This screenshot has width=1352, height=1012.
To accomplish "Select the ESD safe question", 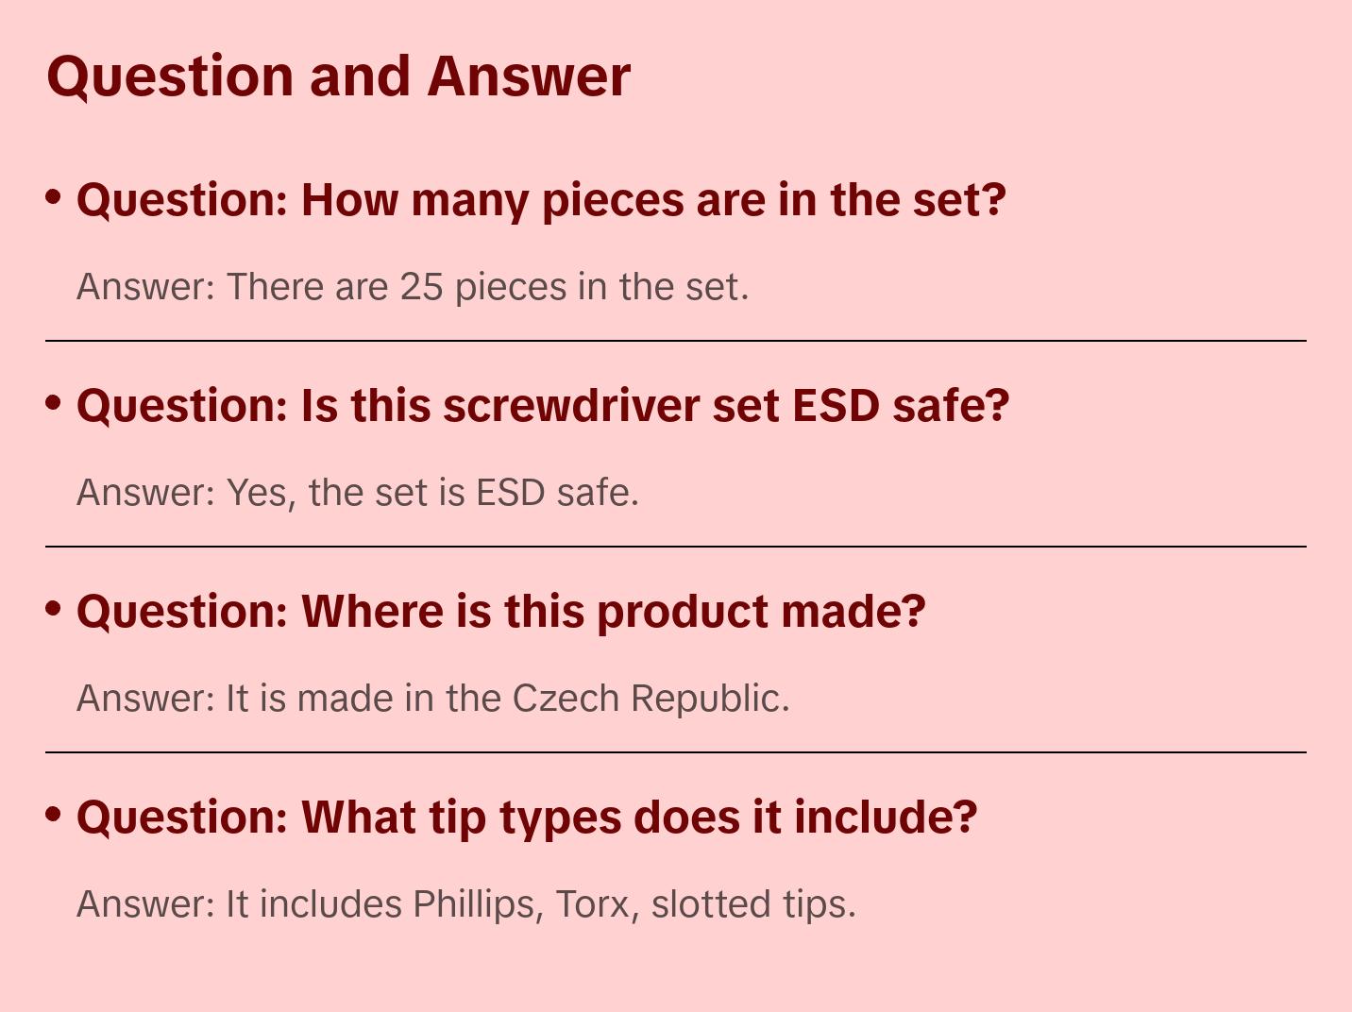I will (x=543, y=406).
